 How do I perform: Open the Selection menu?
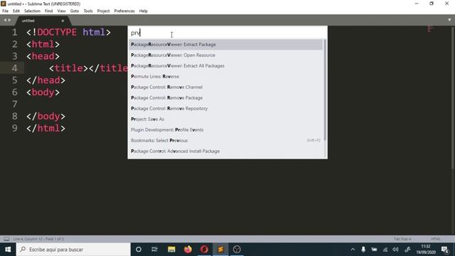tap(32, 11)
